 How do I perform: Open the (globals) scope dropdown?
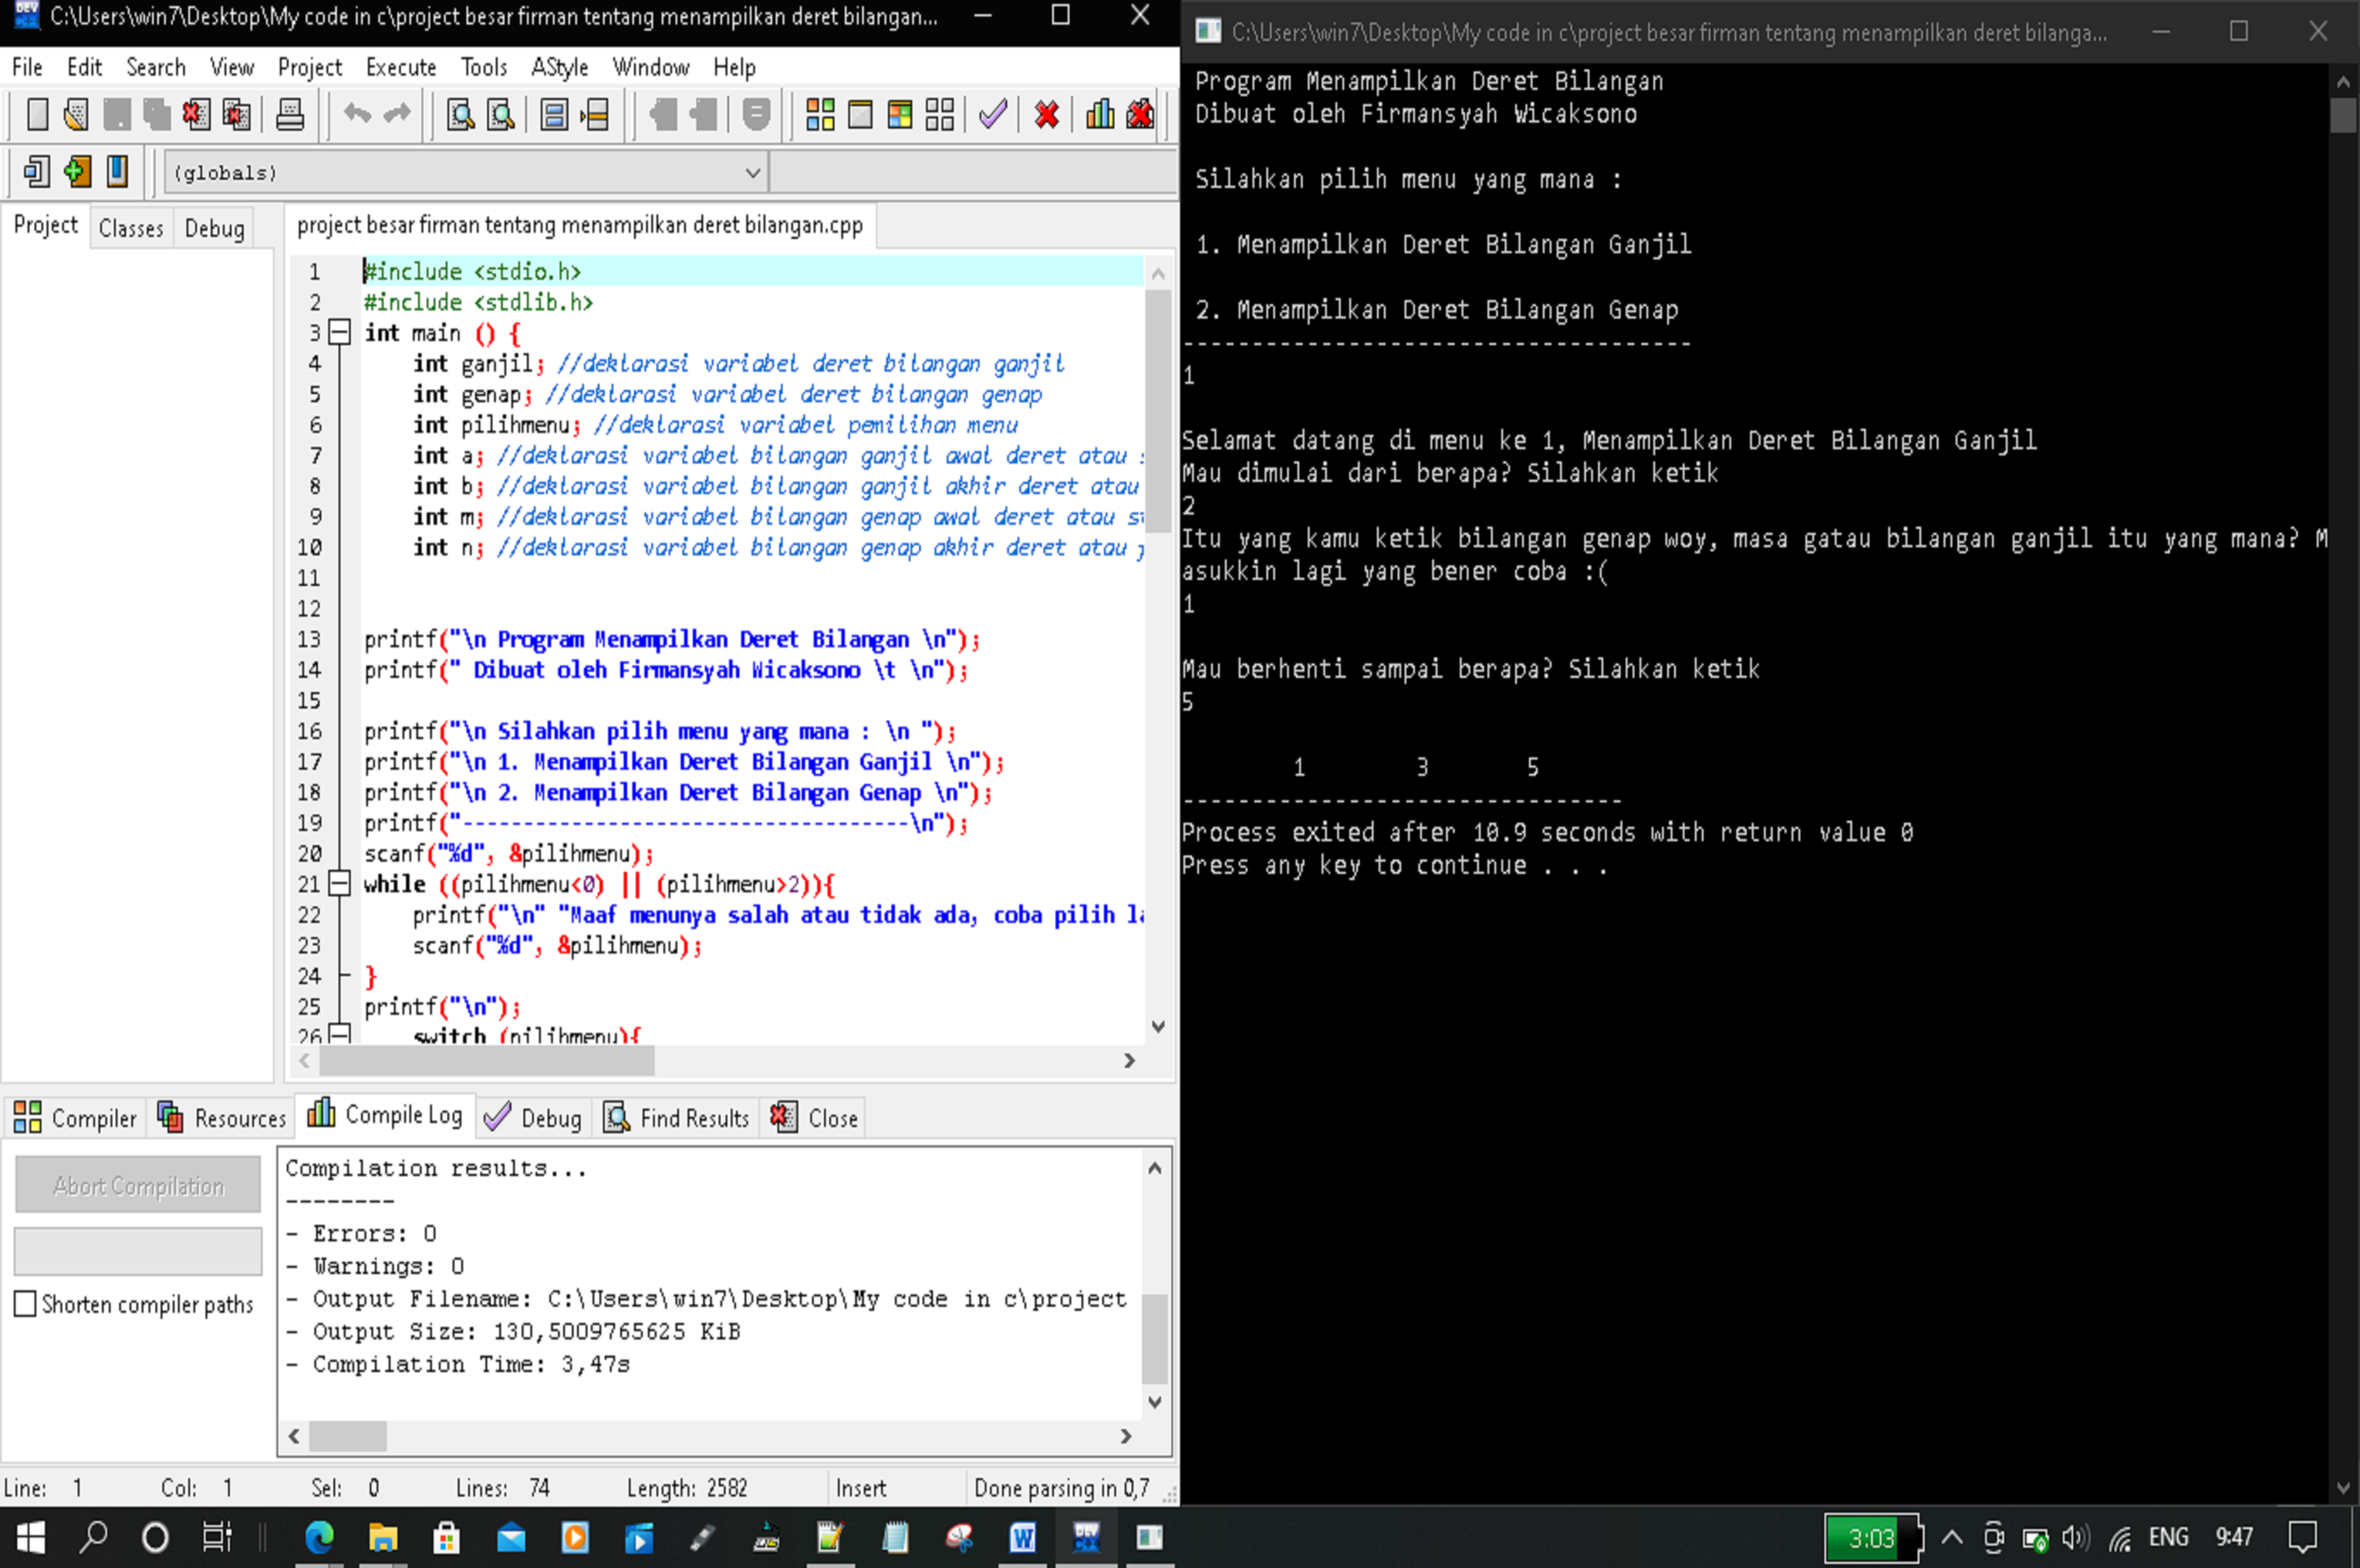point(752,173)
